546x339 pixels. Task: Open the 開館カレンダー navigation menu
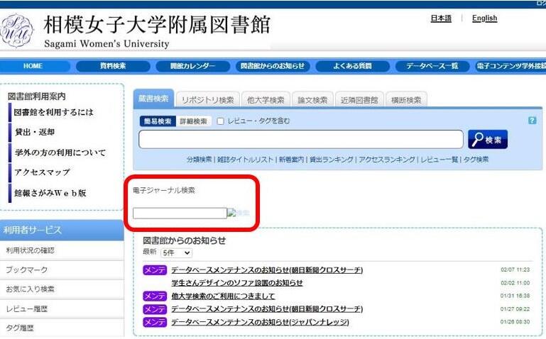point(192,66)
